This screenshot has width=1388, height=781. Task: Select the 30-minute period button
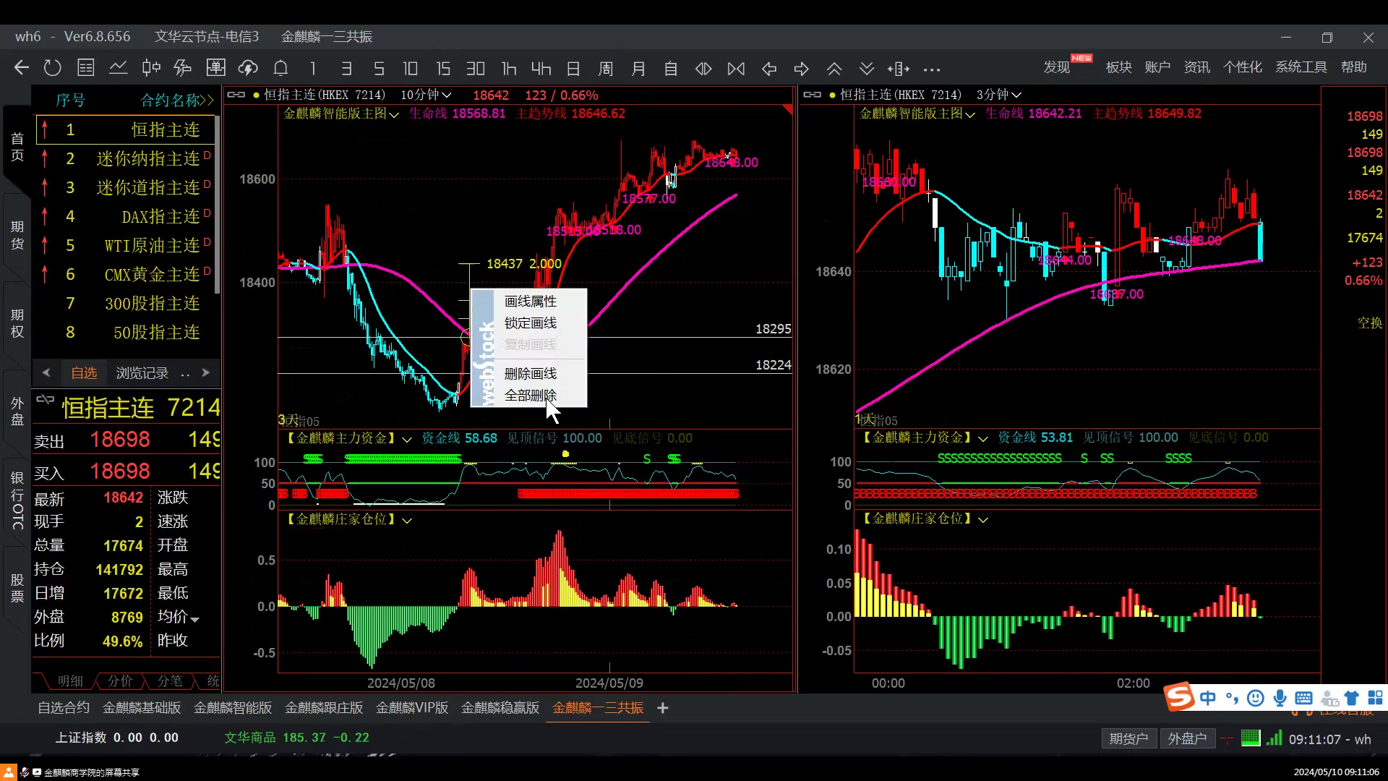[x=476, y=68]
